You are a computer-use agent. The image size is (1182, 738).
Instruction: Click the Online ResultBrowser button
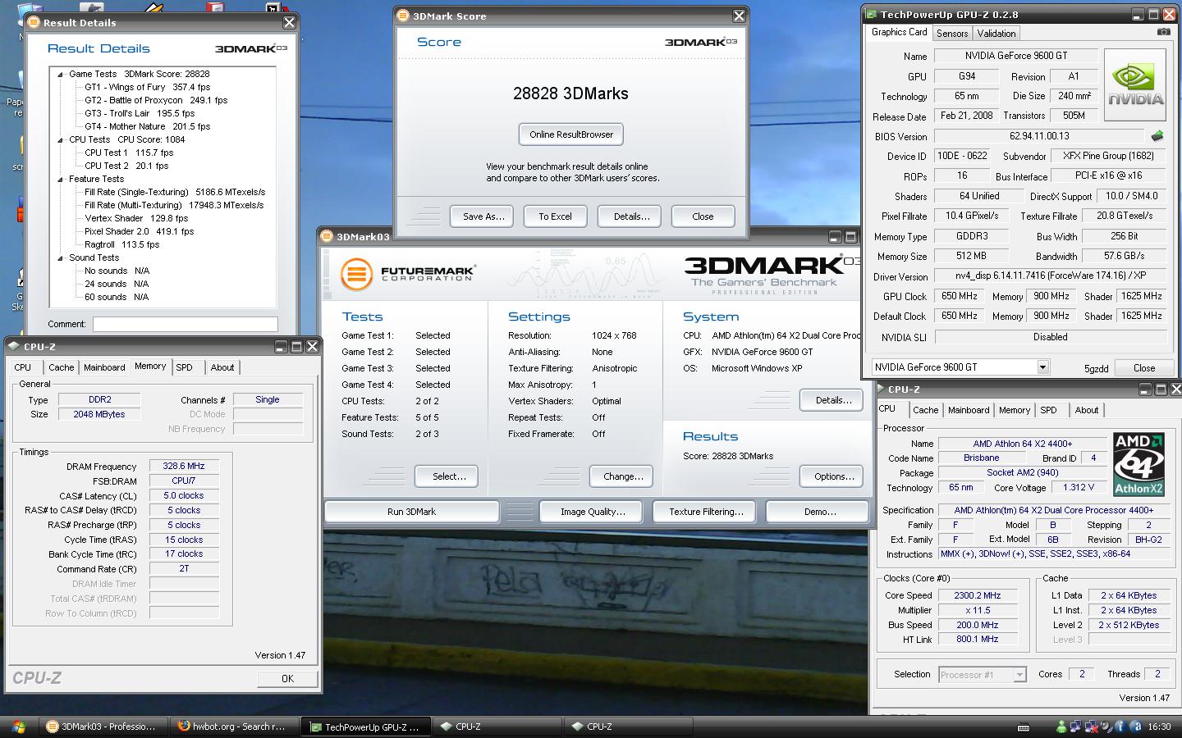(x=571, y=134)
